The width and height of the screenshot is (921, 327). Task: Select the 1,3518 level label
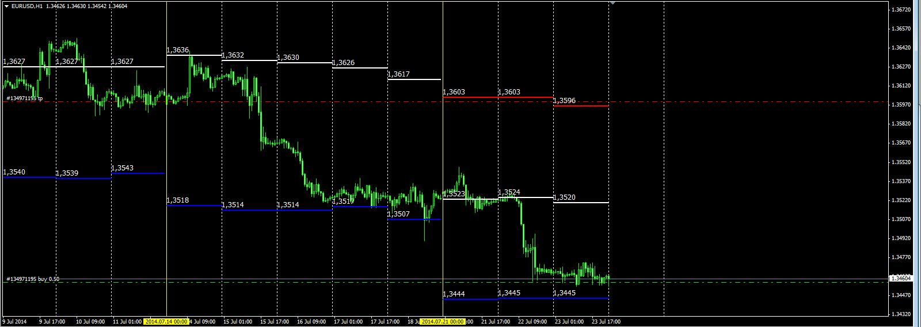[178, 200]
